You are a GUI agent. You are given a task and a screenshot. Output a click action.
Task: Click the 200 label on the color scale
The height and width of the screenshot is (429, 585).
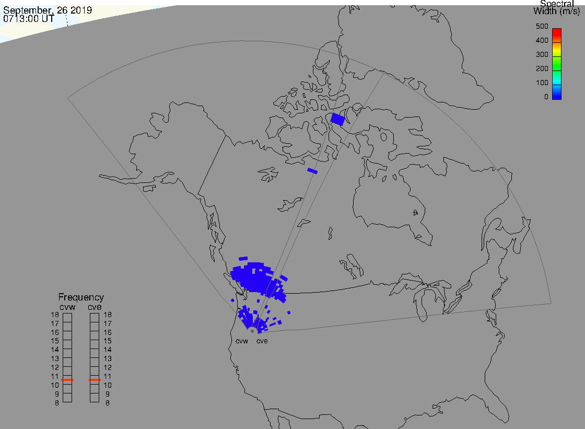tap(542, 68)
